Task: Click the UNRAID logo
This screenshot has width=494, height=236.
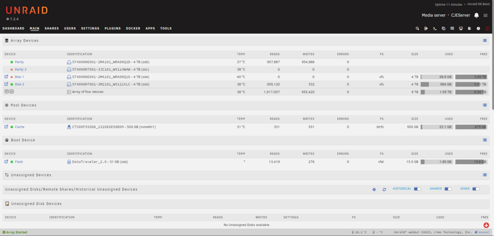Action: [x=27, y=10]
